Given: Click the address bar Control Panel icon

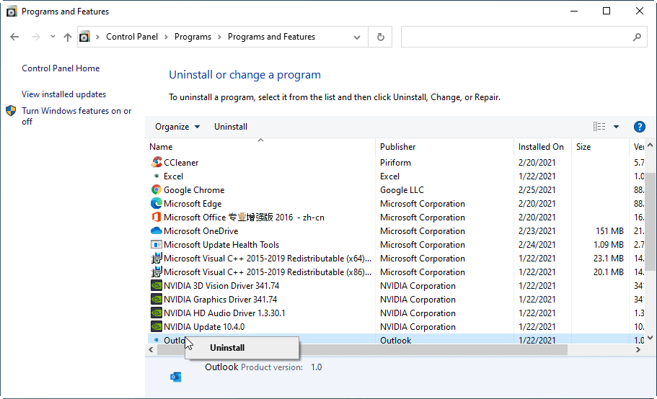Looking at the screenshot, I should pos(84,37).
